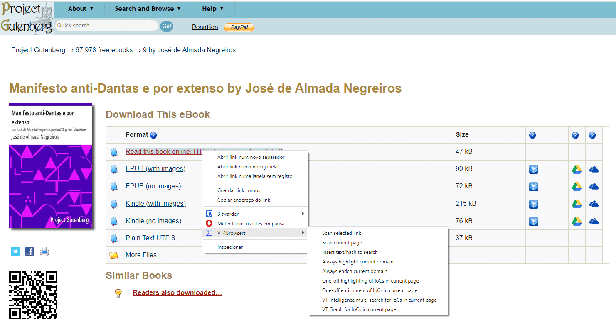The image size is (616, 324).
Task: Click the Go! search button
Action: [167, 26]
